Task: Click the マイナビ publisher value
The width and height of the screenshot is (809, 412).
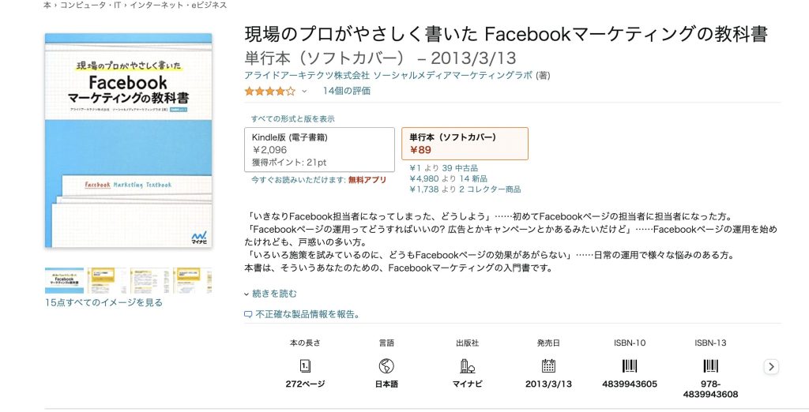Action: 468,384
